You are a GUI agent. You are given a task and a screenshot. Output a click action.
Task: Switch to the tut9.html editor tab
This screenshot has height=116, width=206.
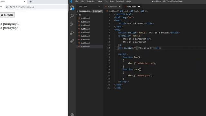[x=132, y=6]
